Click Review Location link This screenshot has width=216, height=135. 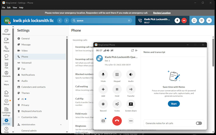(162, 13)
